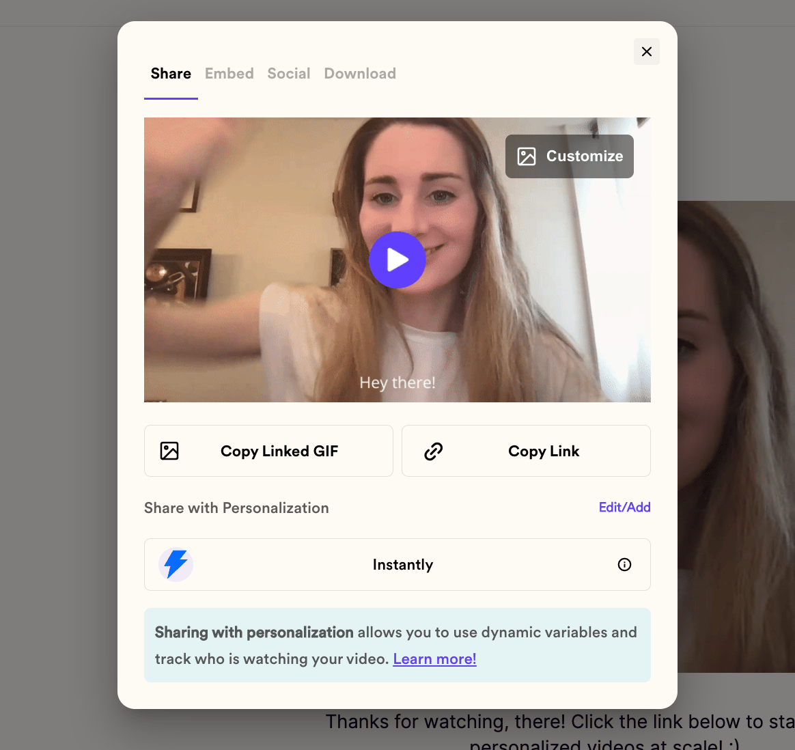
Task: Select the Instantly integration row
Action: 397,564
